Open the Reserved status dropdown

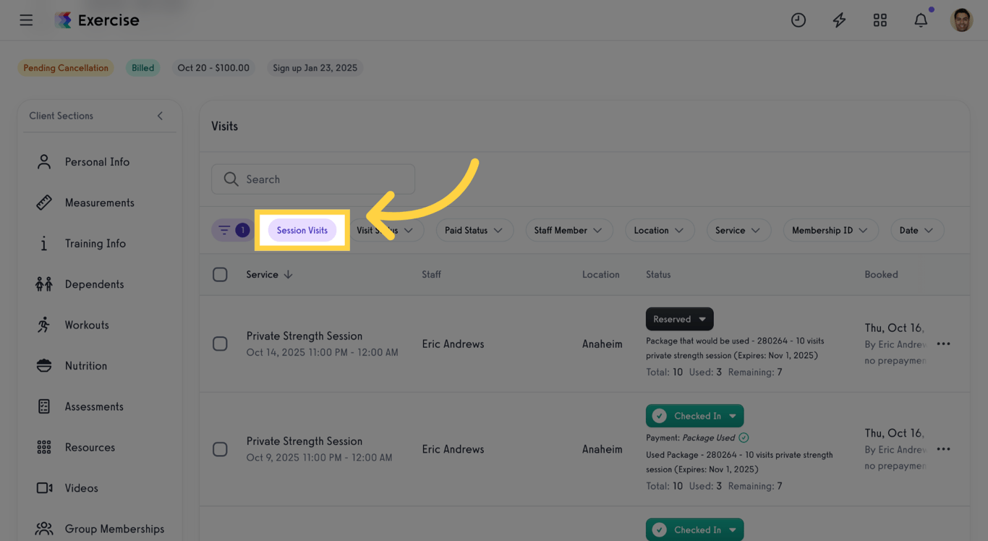point(679,319)
